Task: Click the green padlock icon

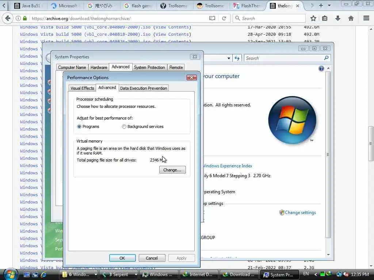Action: [25, 18]
